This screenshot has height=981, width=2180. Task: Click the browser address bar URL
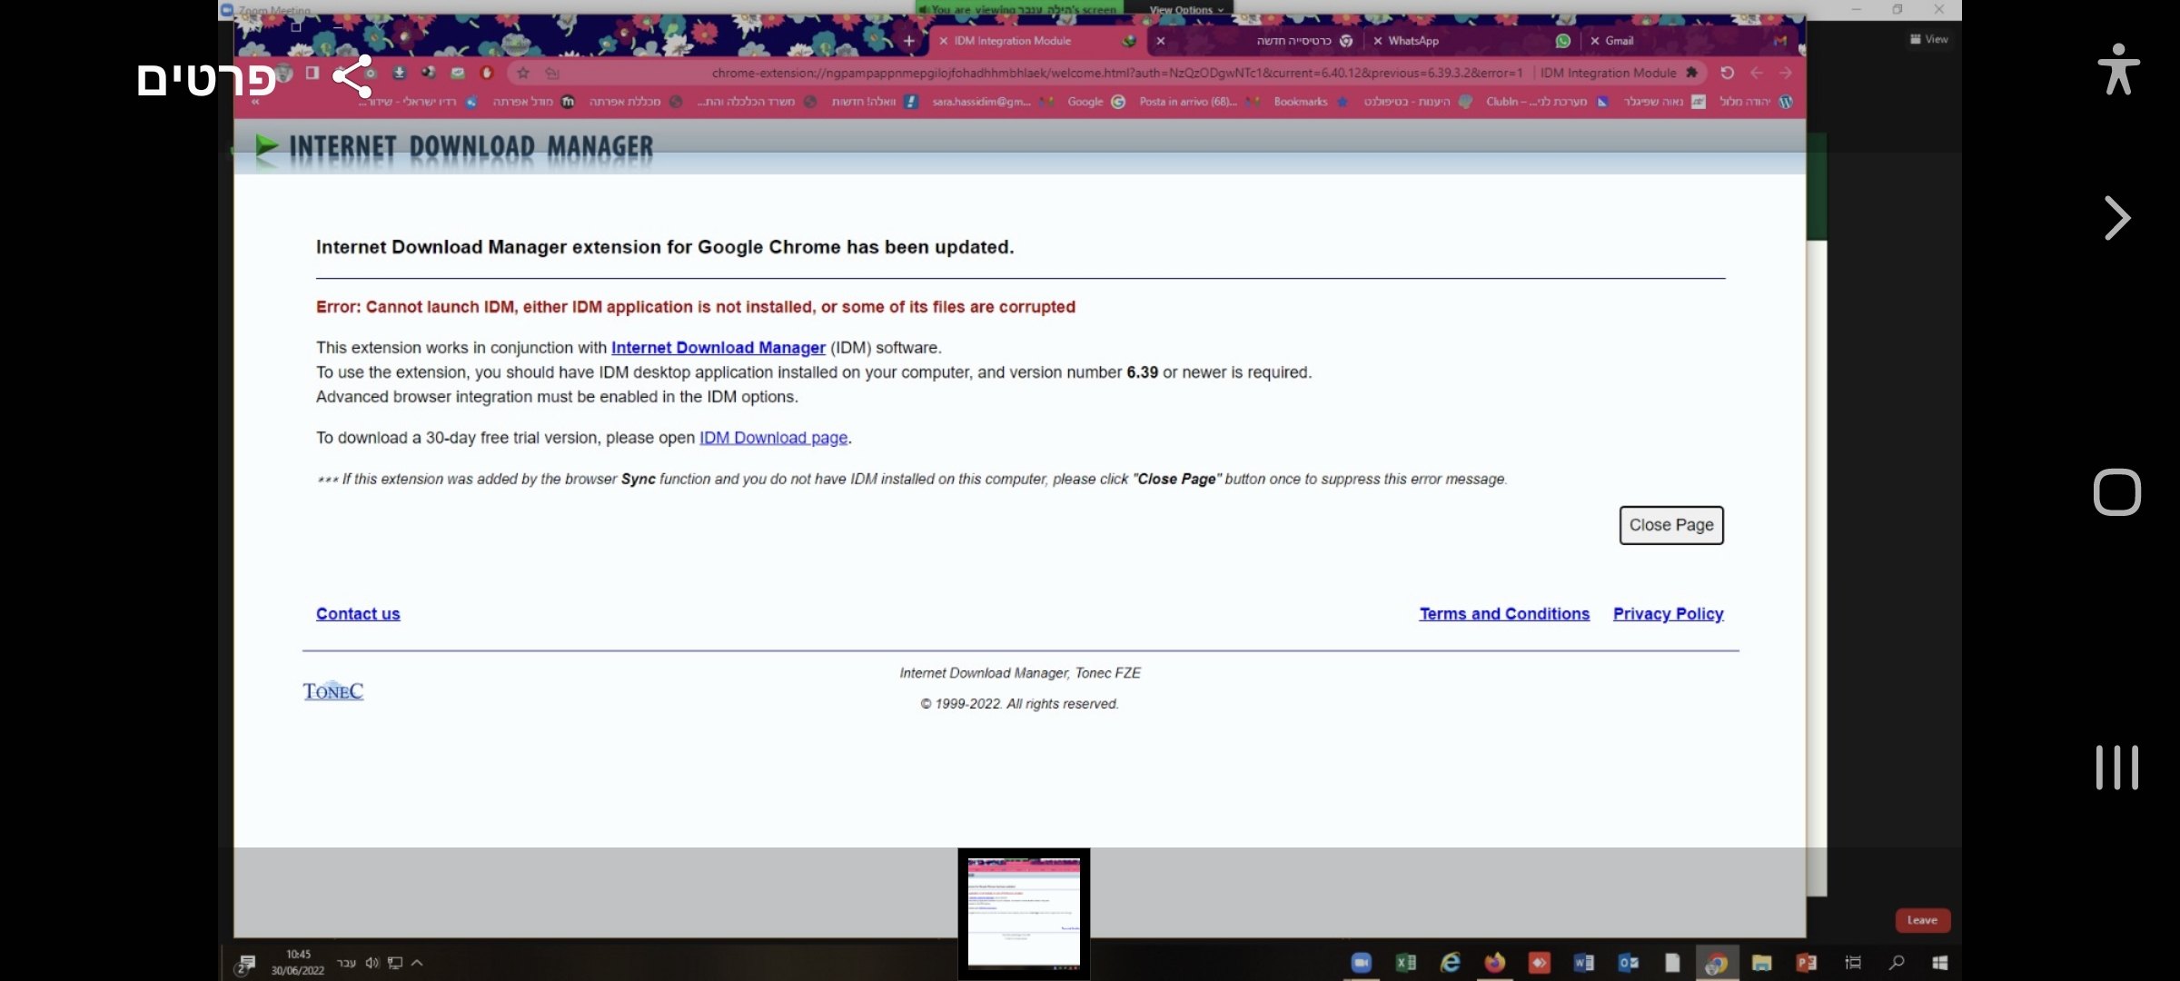pos(1116,73)
